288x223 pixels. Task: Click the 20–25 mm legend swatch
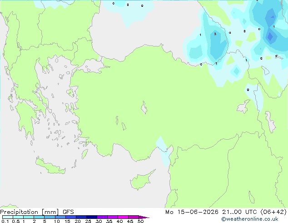pos(81,217)
